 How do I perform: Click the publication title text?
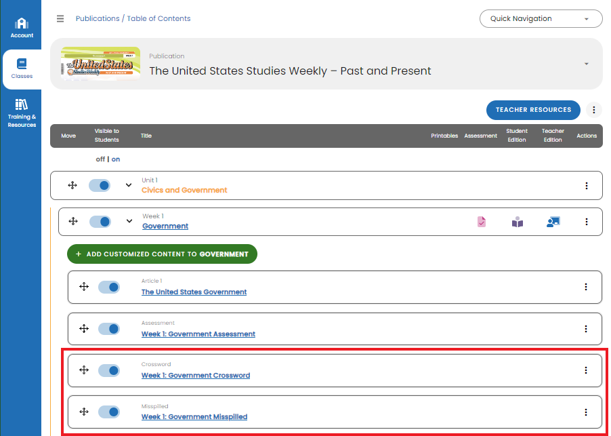point(290,71)
